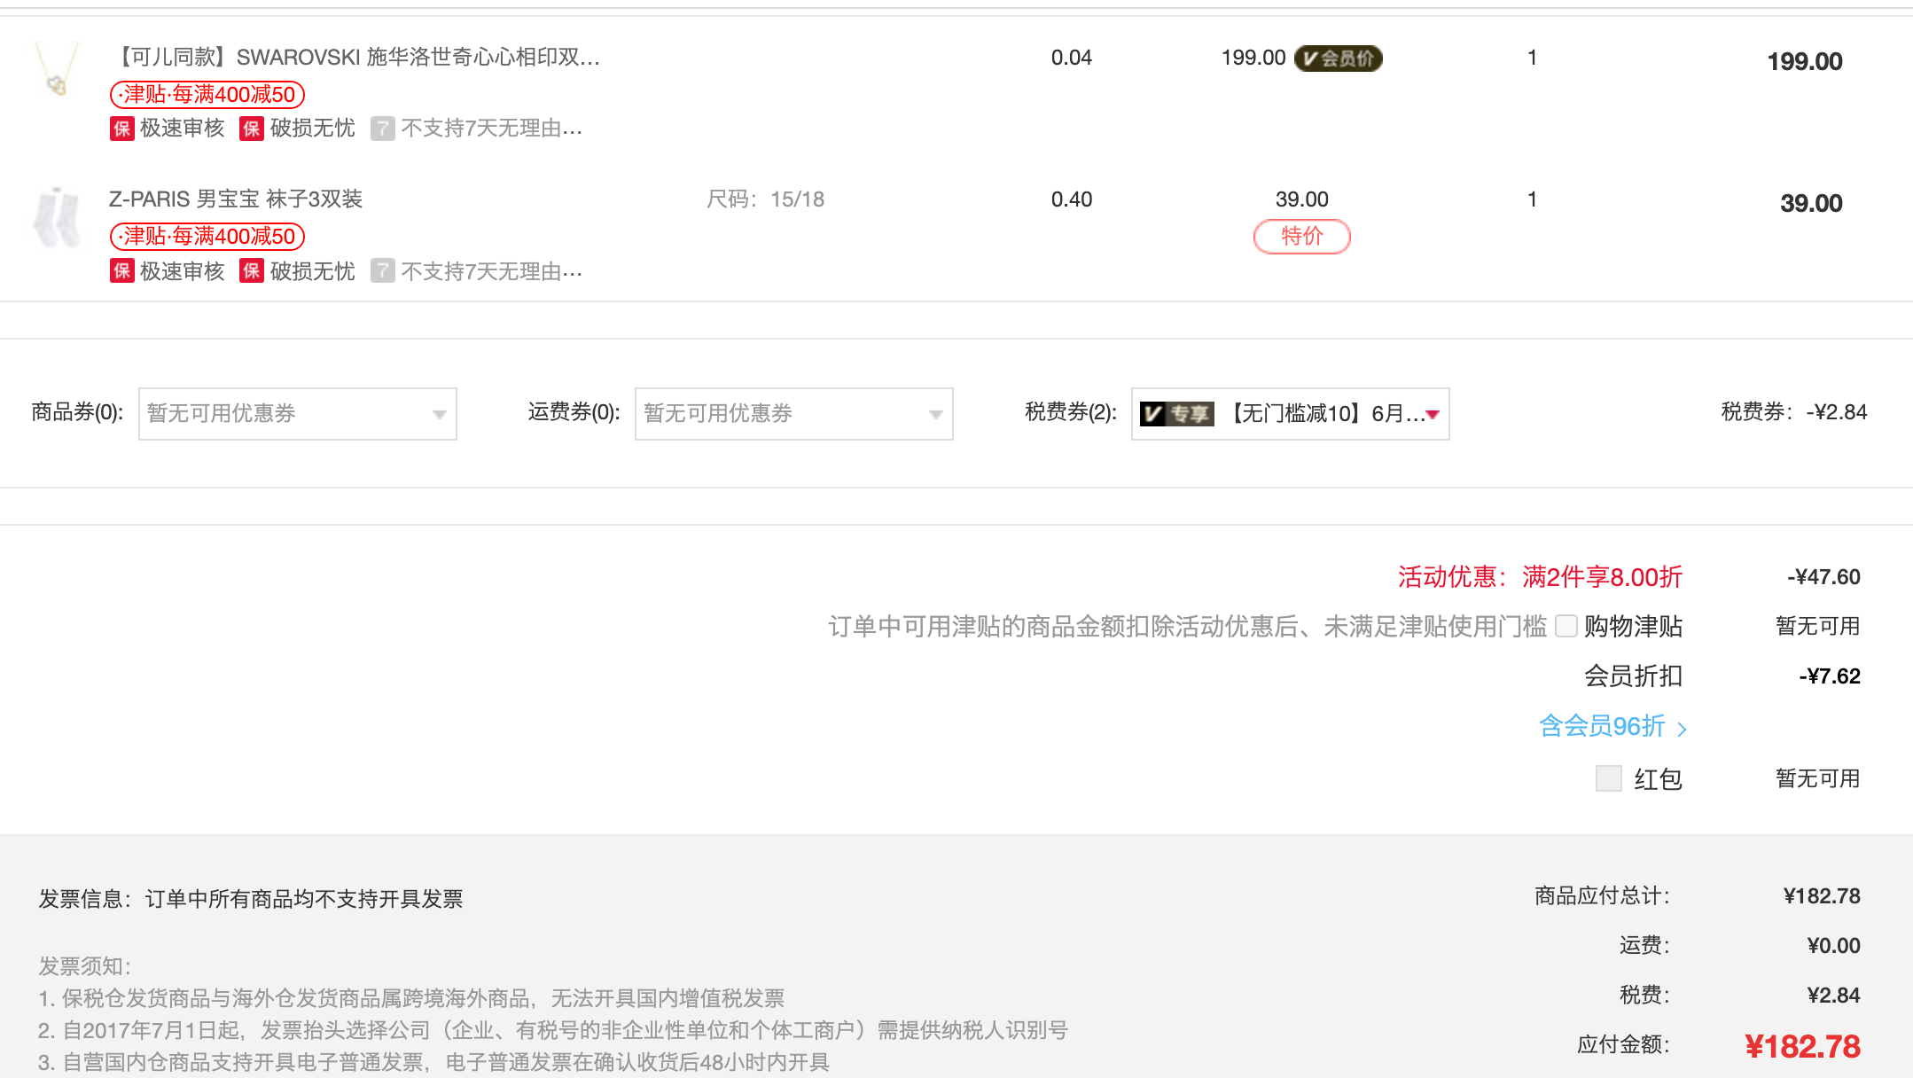Click the 199.00 subtotal for SWAROVSKI

click(x=1805, y=61)
